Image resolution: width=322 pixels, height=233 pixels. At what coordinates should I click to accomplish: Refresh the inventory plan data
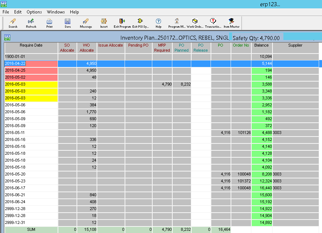click(31, 23)
